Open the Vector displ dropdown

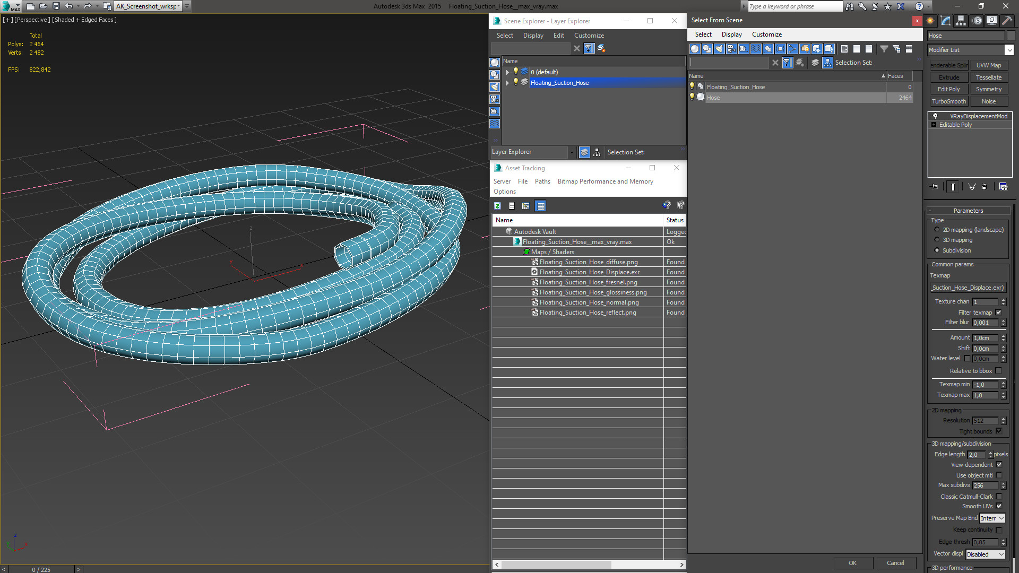(x=986, y=554)
